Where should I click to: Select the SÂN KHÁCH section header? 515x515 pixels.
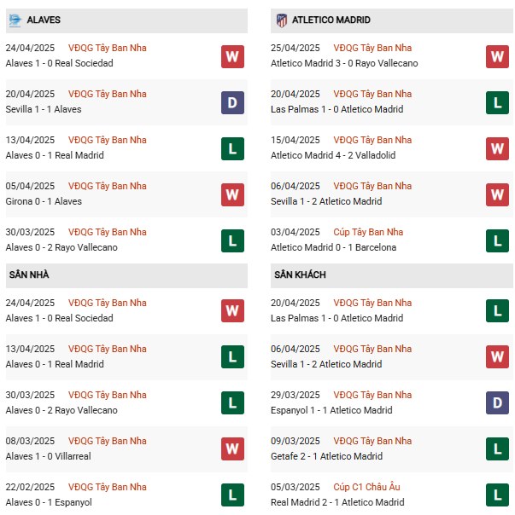tap(300, 275)
